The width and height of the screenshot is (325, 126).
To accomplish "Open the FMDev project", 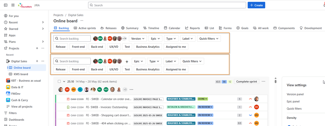I will pyautogui.click(x=16, y=94).
